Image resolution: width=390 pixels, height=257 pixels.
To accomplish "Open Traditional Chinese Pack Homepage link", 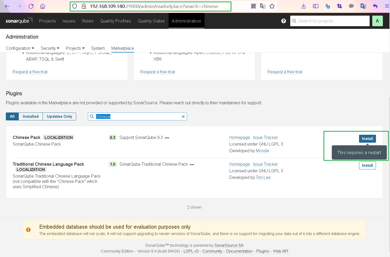I will point(240,164).
